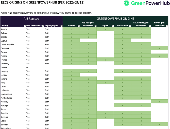This screenshot has height=129, width=170.
Task: Select the 'PLEASE FIND BELOW AN OVERVIEW' subtitle
Action: coord(46,13)
